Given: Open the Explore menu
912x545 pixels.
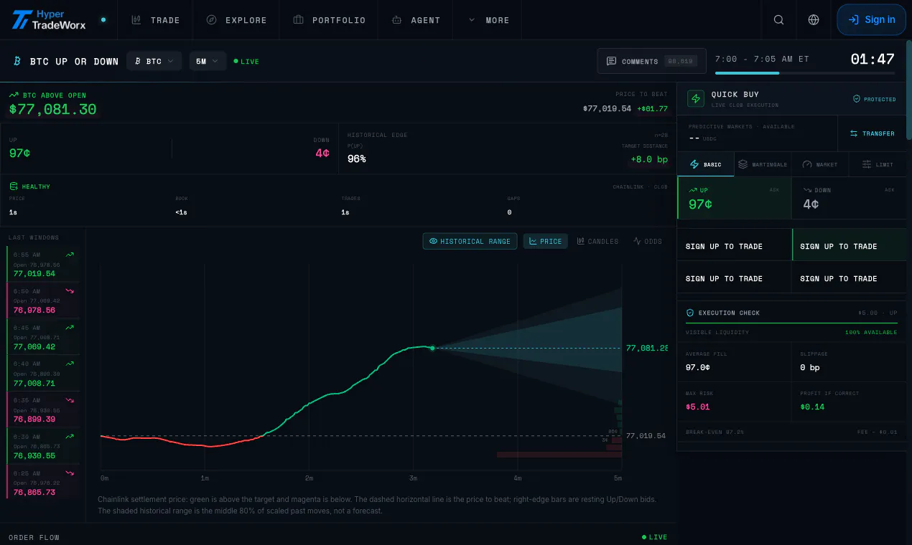Looking at the screenshot, I should (x=236, y=20).
